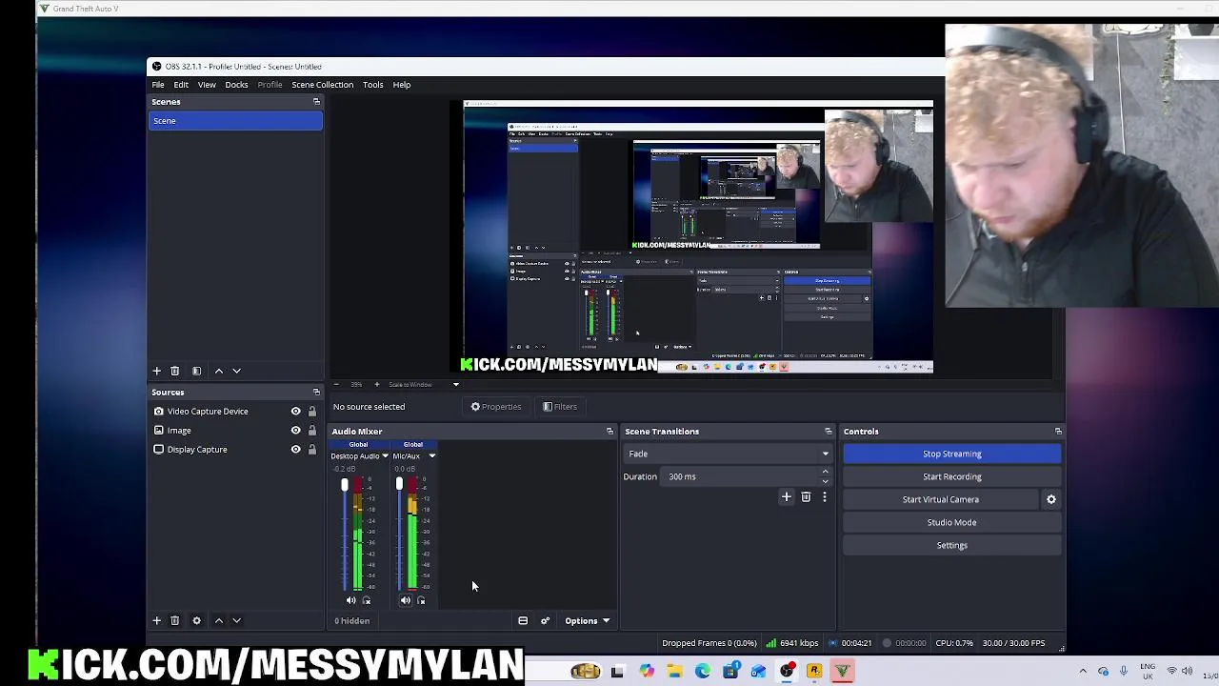The image size is (1219, 686).
Task: Open scene filters icon in Scenes toolbar
Action: 196,371
